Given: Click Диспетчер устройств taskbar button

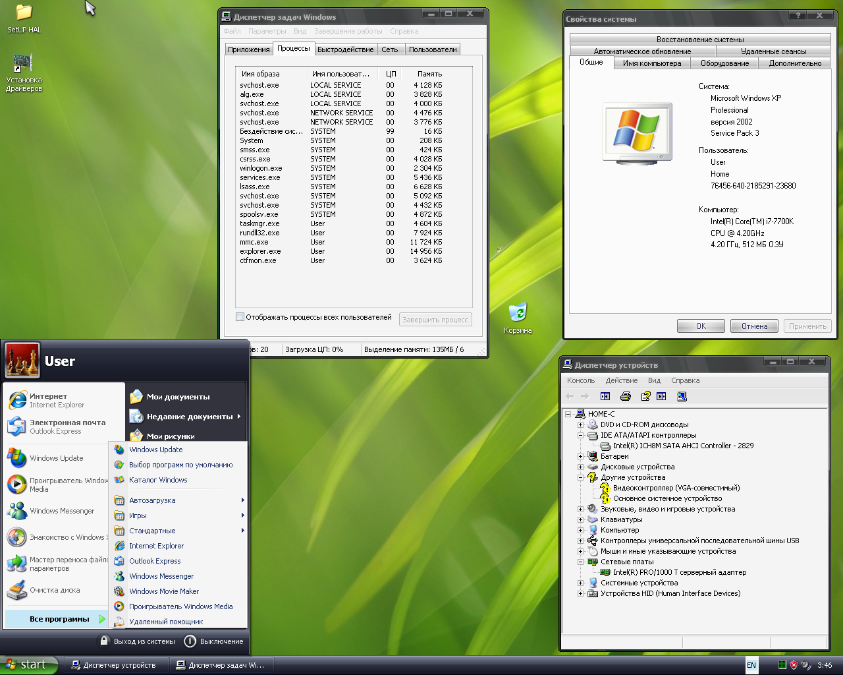Looking at the screenshot, I should click(116, 665).
